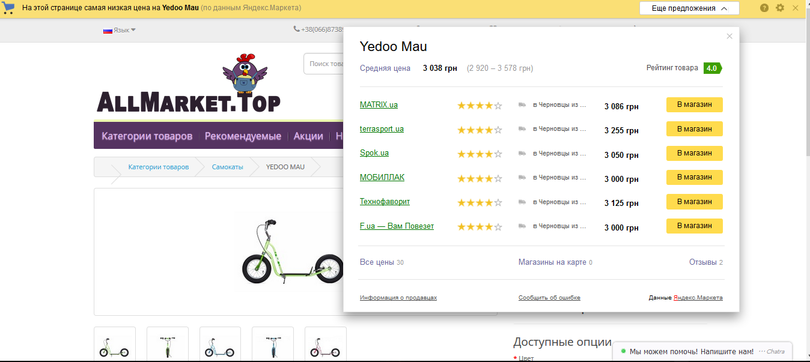Click the 3 086 грн price
Viewport: 810px width, 362px height.
[x=621, y=106]
